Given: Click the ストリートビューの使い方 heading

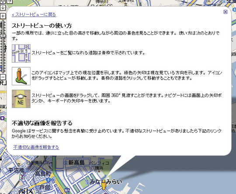Looking at the screenshot, I should tap(42, 26).
